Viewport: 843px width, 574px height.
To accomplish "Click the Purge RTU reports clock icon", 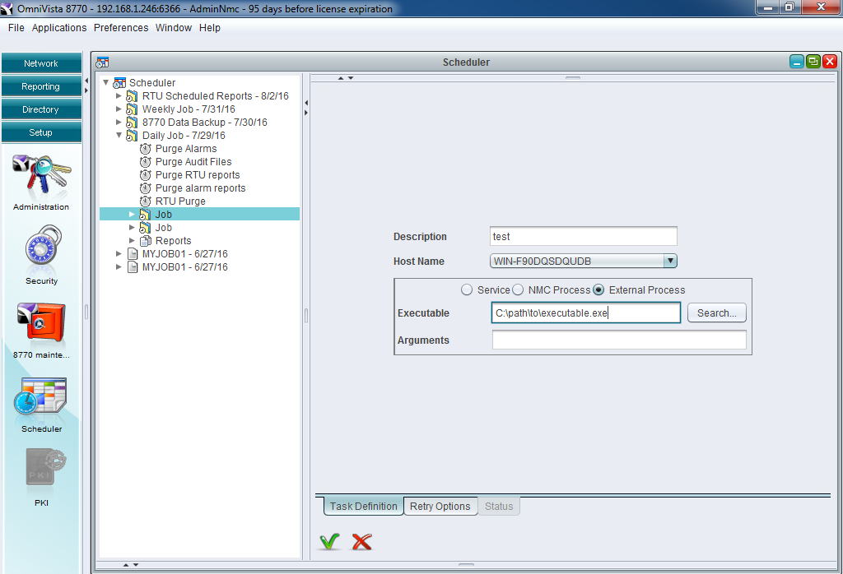I will point(145,175).
